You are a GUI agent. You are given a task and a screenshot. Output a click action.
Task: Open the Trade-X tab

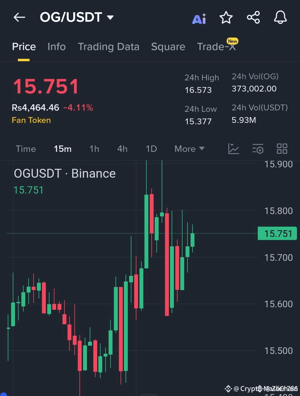click(216, 47)
